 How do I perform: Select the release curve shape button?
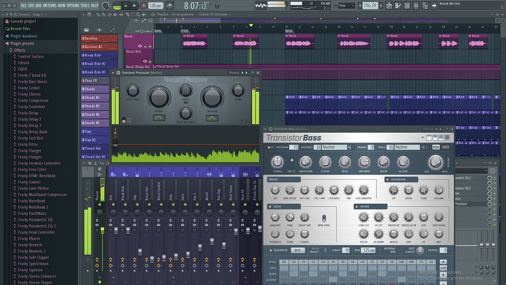[x=212, y=118]
